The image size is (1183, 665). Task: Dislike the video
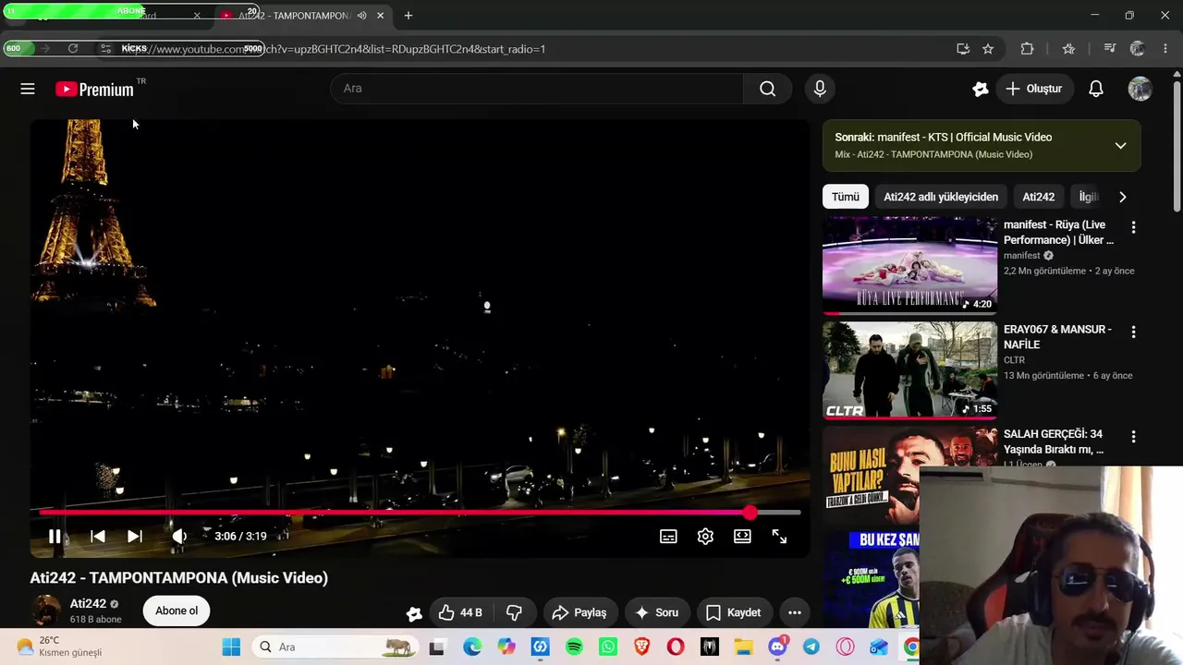tap(514, 612)
